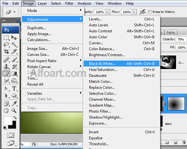Viewport: 187px width, 149px height.
Task: Select the Hand tool
Action: tap(6, 110)
